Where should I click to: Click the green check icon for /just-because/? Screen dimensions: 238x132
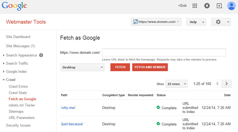[x=158, y=124]
